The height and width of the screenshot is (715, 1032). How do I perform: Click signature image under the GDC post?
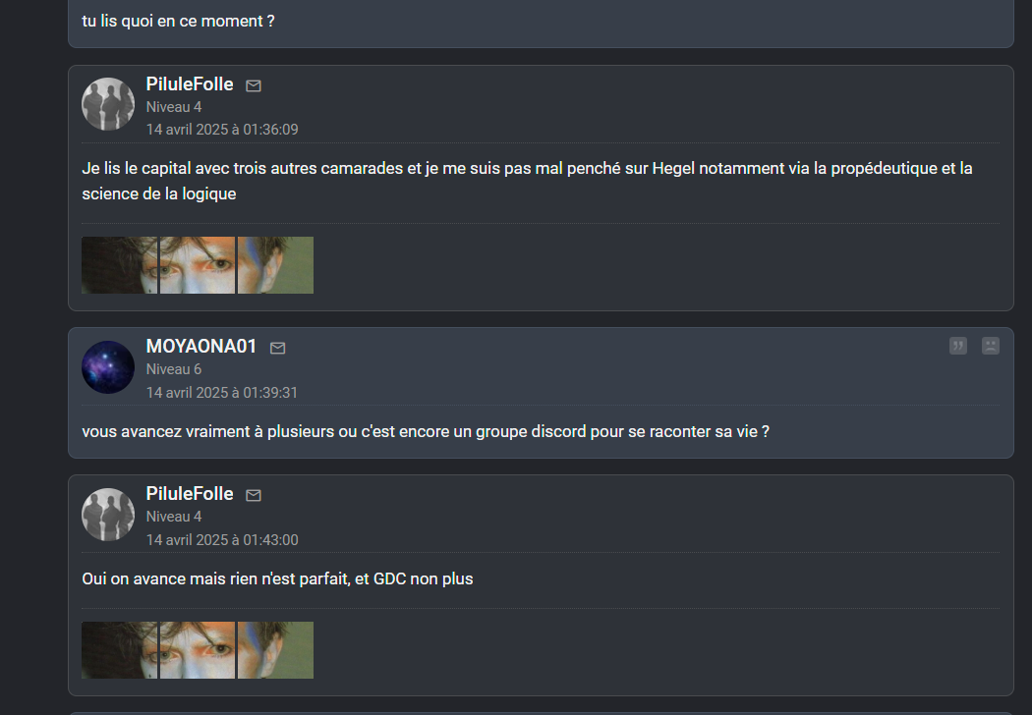[x=198, y=650]
